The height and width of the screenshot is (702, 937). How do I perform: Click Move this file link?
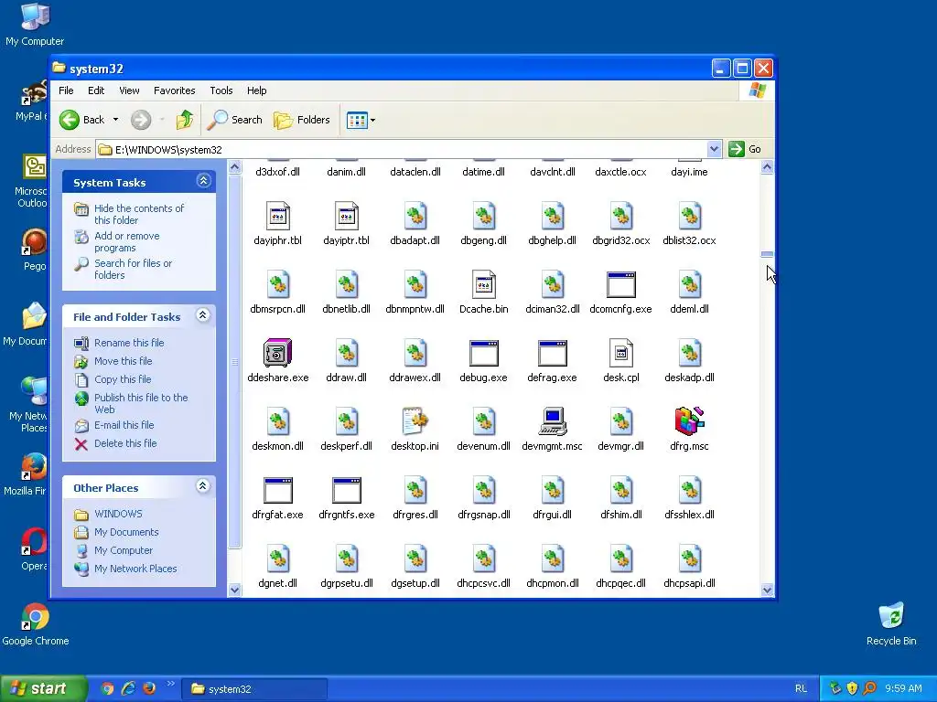[x=124, y=361]
